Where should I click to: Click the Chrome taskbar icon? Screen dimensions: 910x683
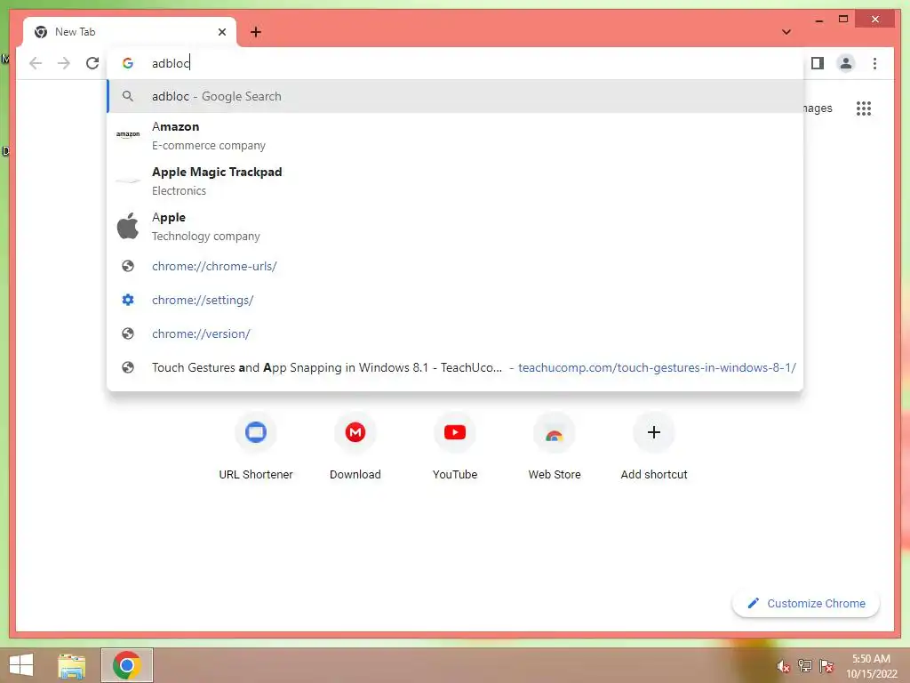[127, 665]
